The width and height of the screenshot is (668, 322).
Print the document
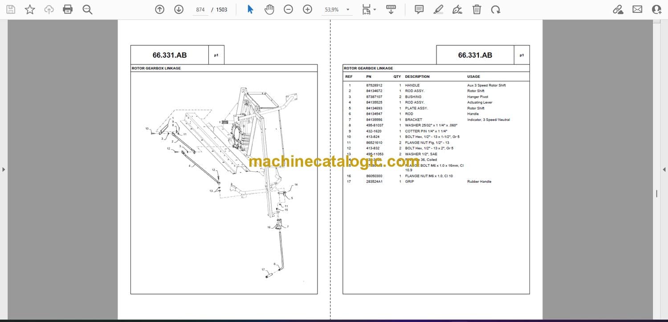68,9
